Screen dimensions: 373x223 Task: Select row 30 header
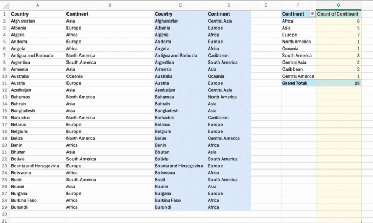(4, 214)
